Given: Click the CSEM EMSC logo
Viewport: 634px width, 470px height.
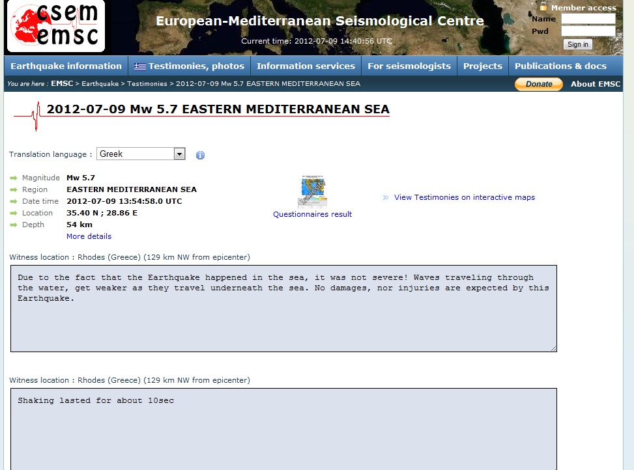Looking at the screenshot, I should (x=55, y=26).
